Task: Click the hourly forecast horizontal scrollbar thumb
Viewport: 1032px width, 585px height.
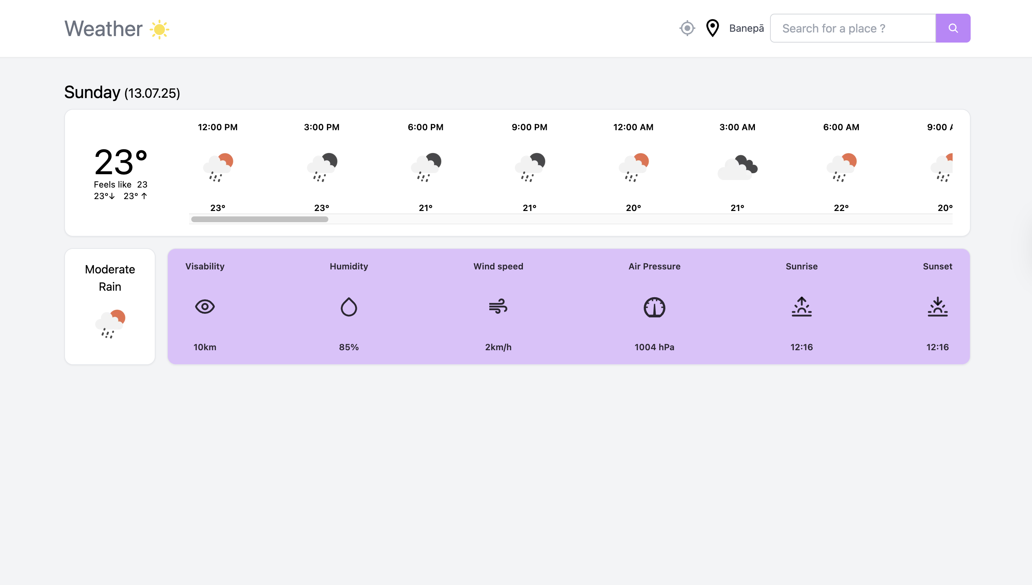Action: pyautogui.click(x=259, y=219)
